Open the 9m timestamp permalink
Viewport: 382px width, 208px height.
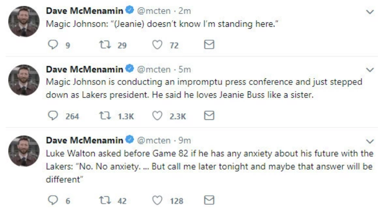point(185,140)
